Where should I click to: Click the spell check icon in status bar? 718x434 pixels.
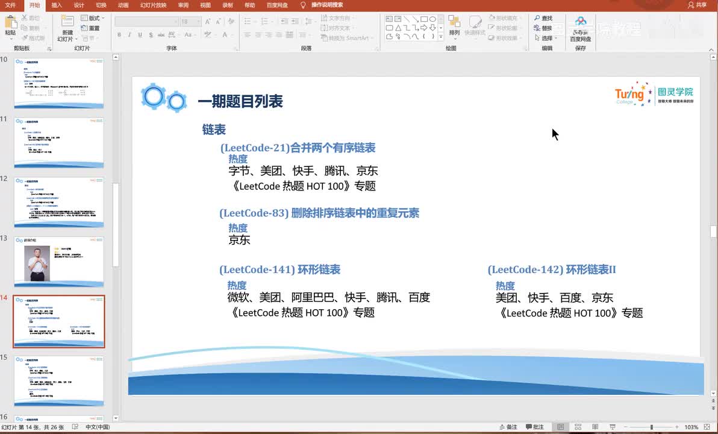tap(75, 427)
